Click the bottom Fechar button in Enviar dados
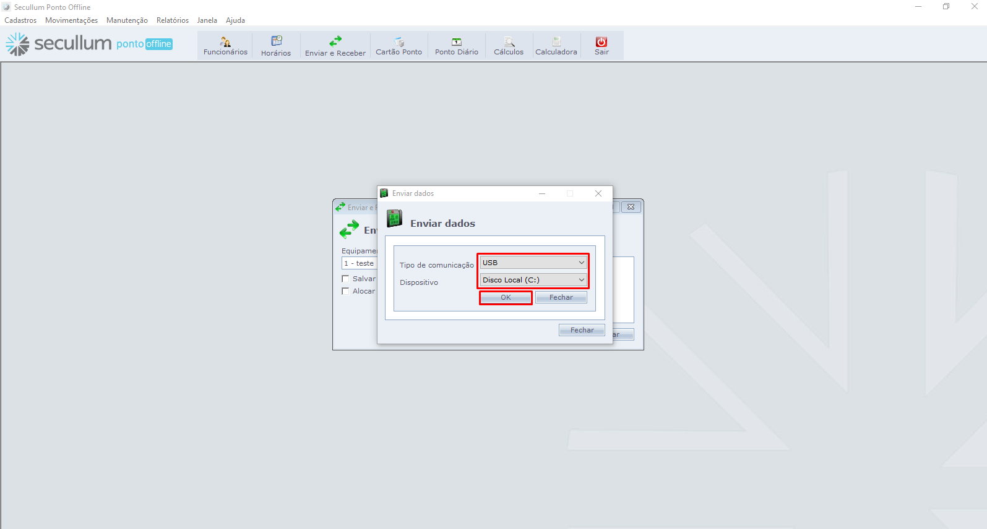This screenshot has height=529, width=987. (x=582, y=330)
